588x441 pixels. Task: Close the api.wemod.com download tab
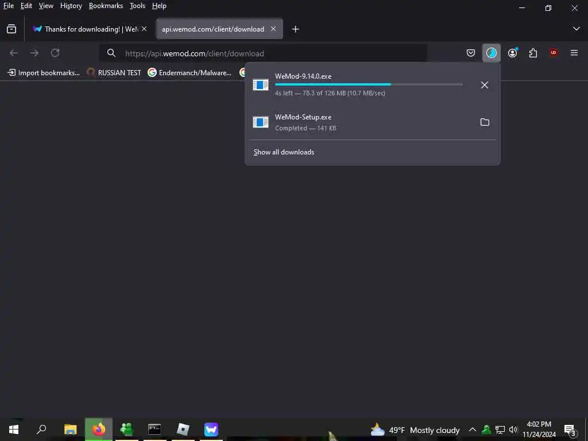point(273,29)
